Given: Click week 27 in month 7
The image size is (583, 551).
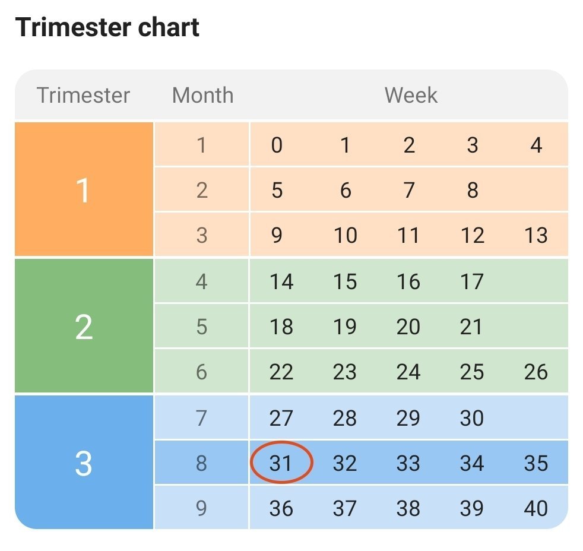Looking at the screenshot, I should pyautogui.click(x=281, y=418).
